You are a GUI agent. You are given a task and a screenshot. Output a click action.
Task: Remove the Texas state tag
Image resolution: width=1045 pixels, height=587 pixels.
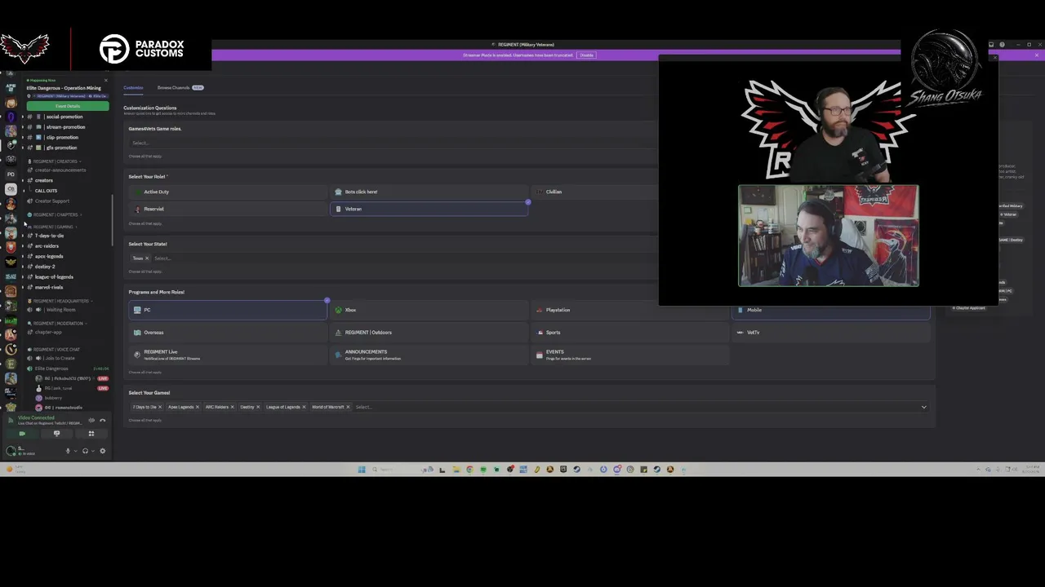pyautogui.click(x=147, y=258)
